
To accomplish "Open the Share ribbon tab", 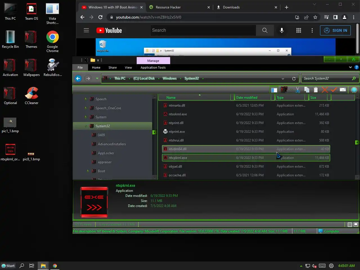I will [112, 67].
